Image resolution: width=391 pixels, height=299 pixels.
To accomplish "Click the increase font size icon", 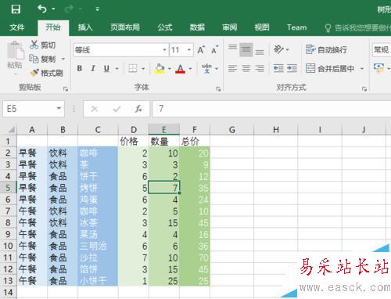I will click(201, 49).
